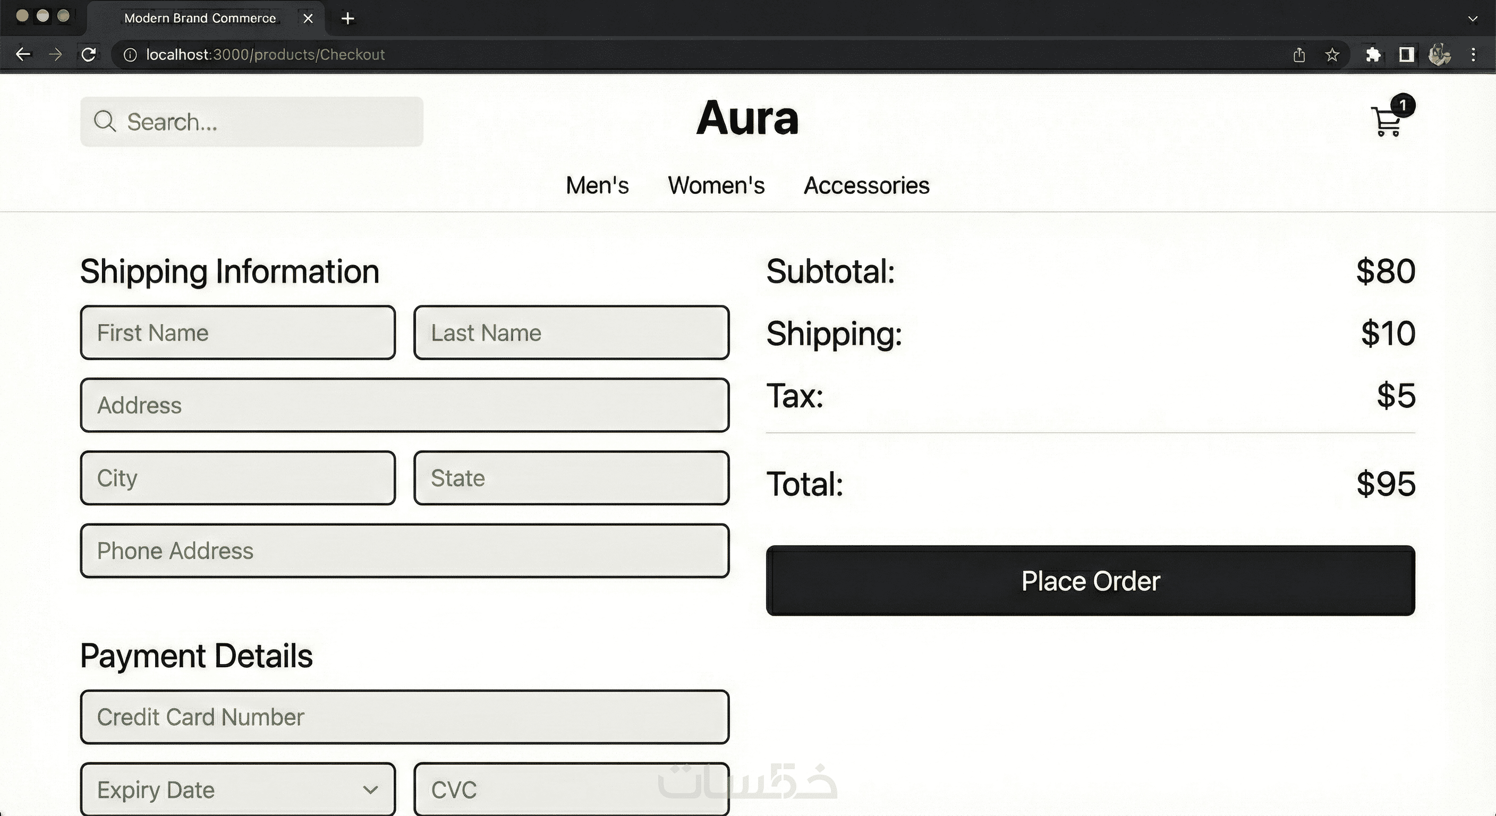Focus the First Name field

tap(237, 333)
